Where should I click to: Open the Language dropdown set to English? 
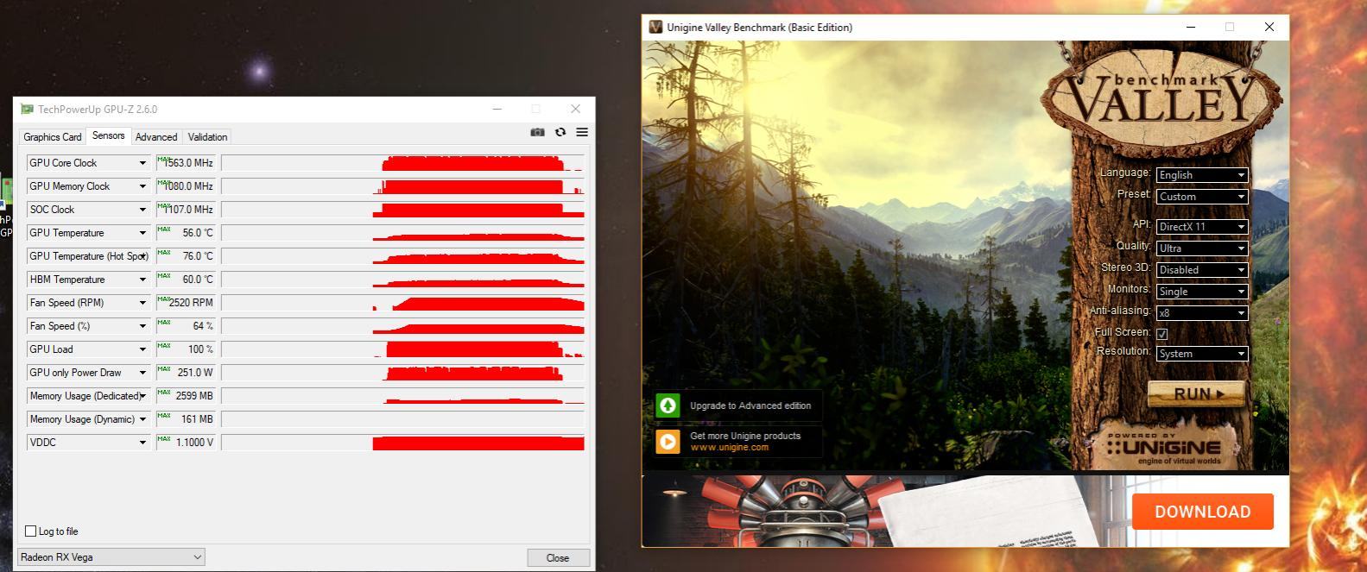click(1202, 175)
